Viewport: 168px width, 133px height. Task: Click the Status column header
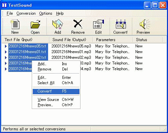[148, 40]
